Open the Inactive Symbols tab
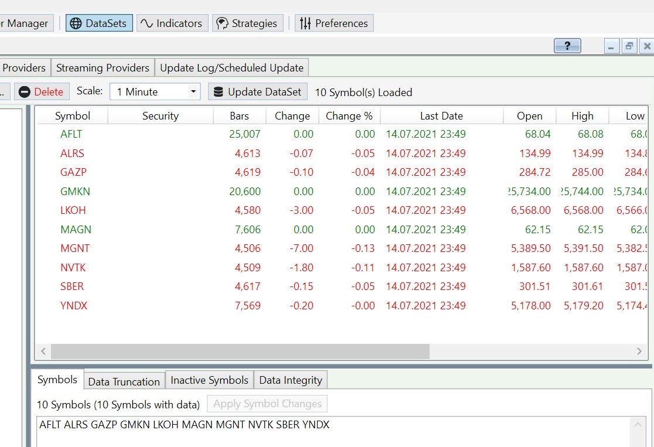 (209, 380)
